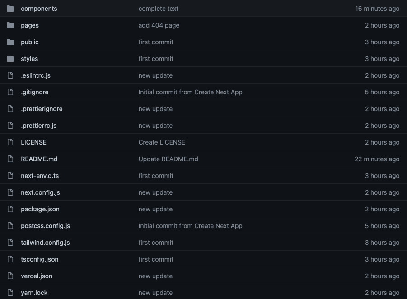Click the styles folder icon
The width and height of the screenshot is (407, 299).
10,58
